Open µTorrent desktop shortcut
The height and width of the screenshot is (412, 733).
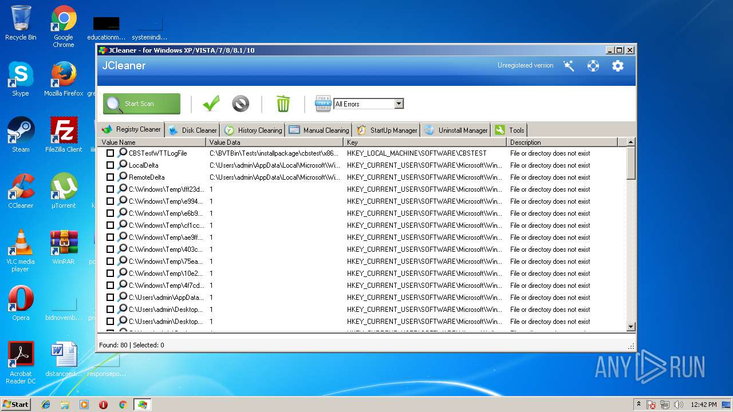click(x=64, y=191)
